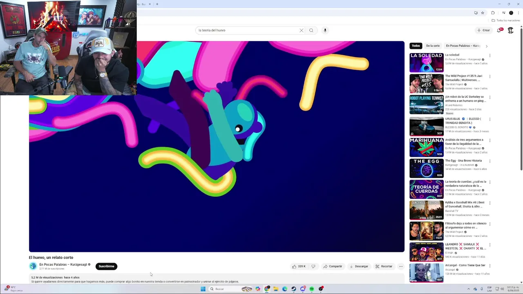Start voice search with the microphone icon
Image resolution: width=523 pixels, height=294 pixels.
[x=325, y=30]
